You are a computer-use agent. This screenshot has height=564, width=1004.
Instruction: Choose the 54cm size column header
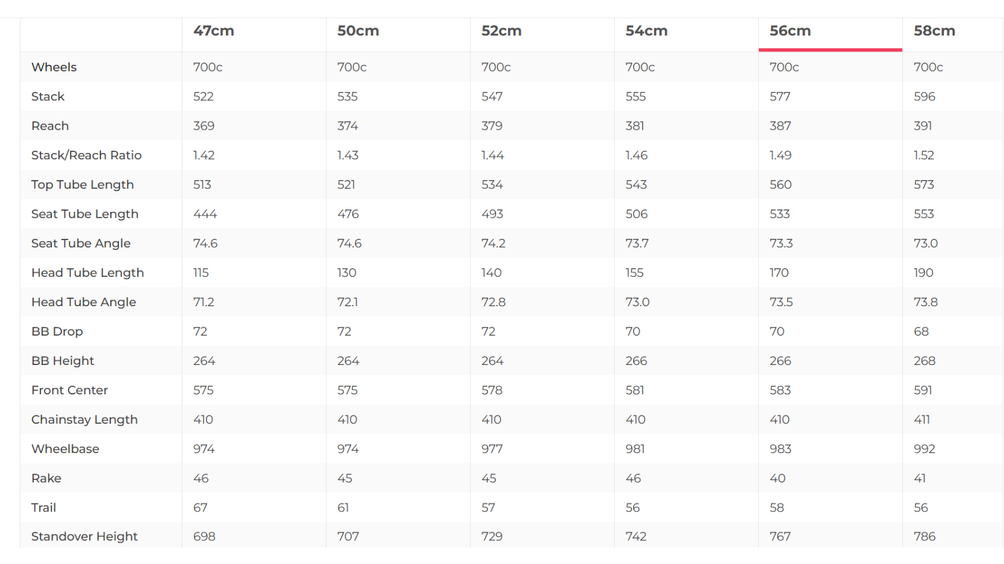(x=646, y=31)
